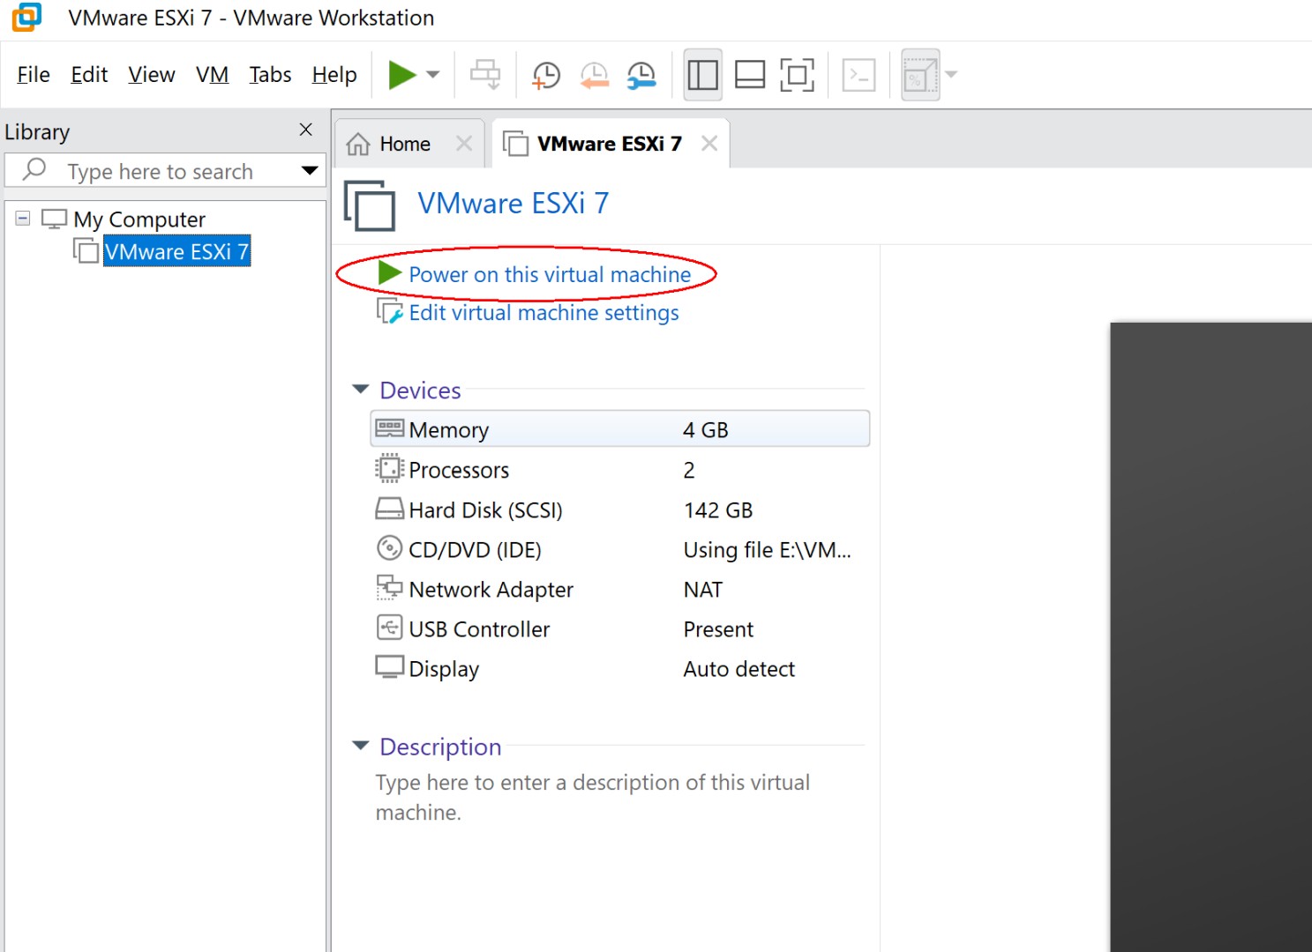
Task: Select the CD/DVD (IDE) device row
Action: coord(619,549)
